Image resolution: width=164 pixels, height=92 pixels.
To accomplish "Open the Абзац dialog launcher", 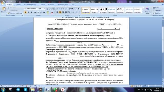I will click(x=79, y=15).
